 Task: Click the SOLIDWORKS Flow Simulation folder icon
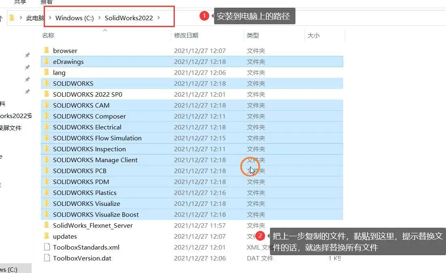tap(47, 138)
